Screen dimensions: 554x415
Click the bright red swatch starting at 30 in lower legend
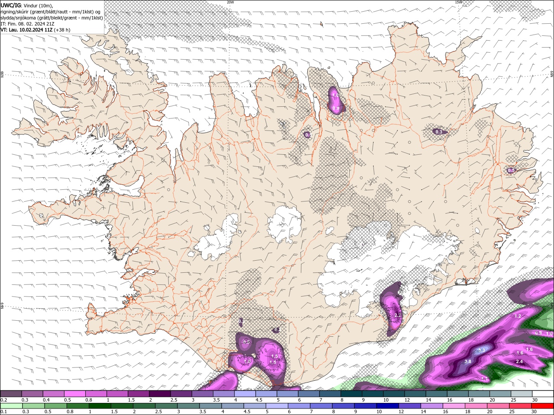click(543, 406)
